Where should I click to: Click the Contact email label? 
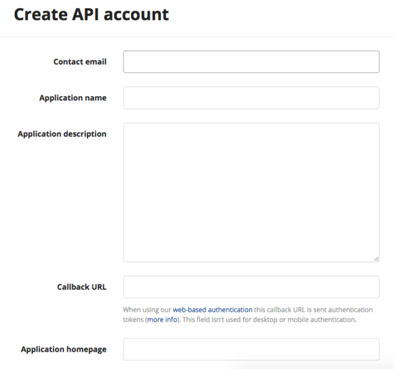click(x=80, y=62)
